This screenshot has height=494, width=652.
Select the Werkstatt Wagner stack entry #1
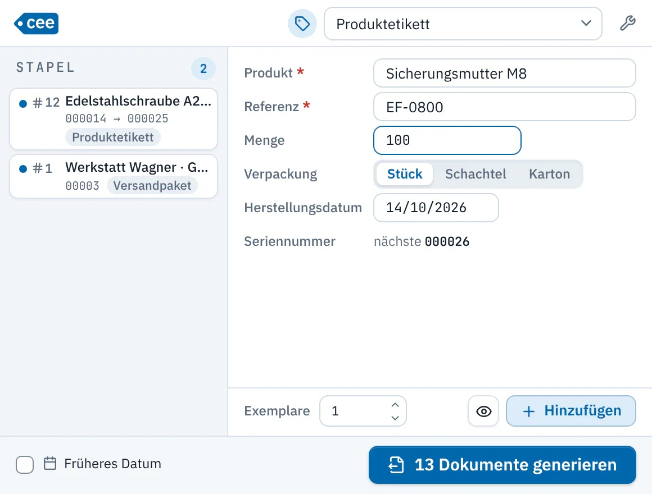pyautogui.click(x=114, y=176)
